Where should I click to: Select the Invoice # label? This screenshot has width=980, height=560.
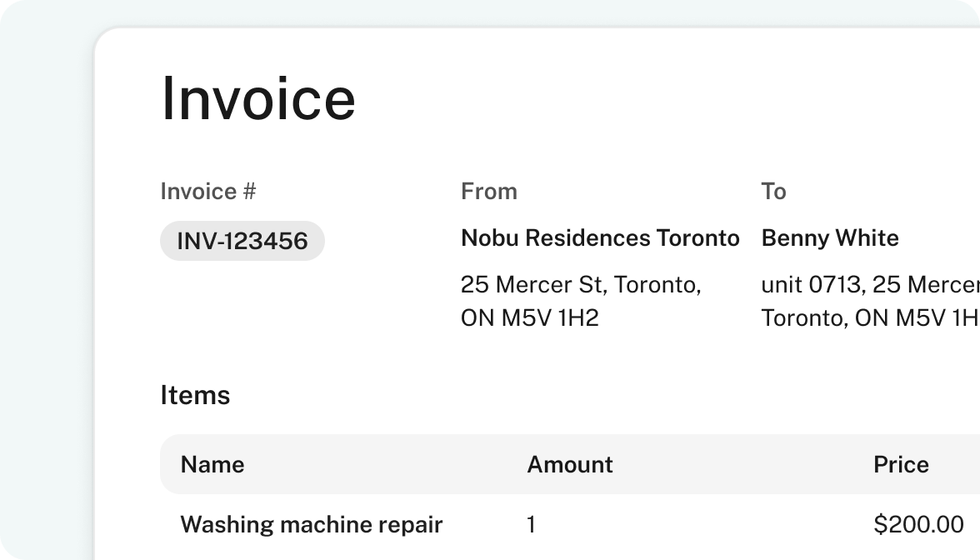(208, 192)
